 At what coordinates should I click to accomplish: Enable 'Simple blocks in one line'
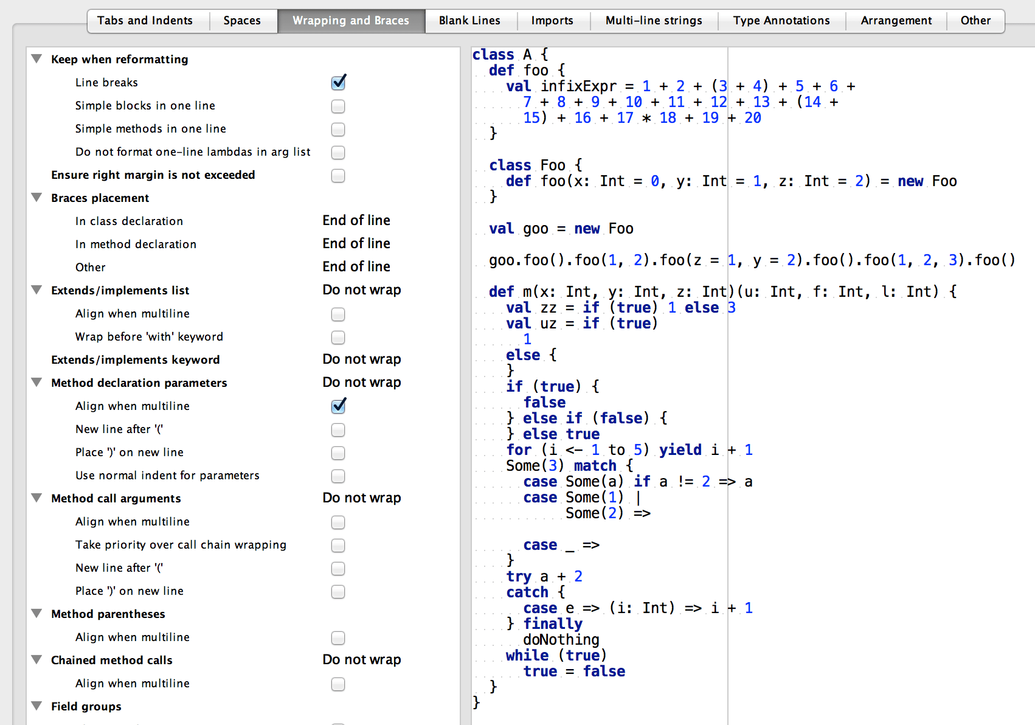point(338,106)
